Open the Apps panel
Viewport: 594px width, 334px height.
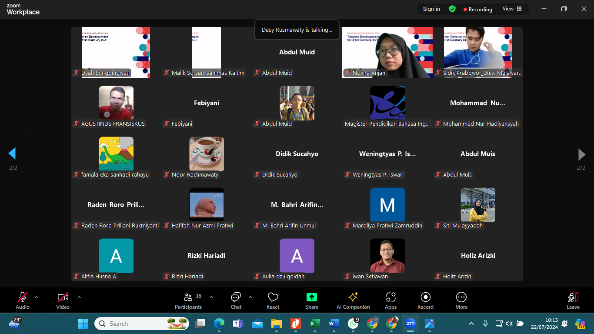[x=390, y=301]
